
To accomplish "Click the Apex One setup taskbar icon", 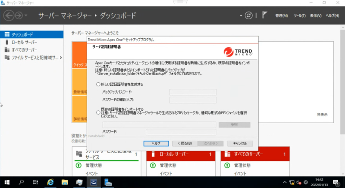I will [94, 182].
